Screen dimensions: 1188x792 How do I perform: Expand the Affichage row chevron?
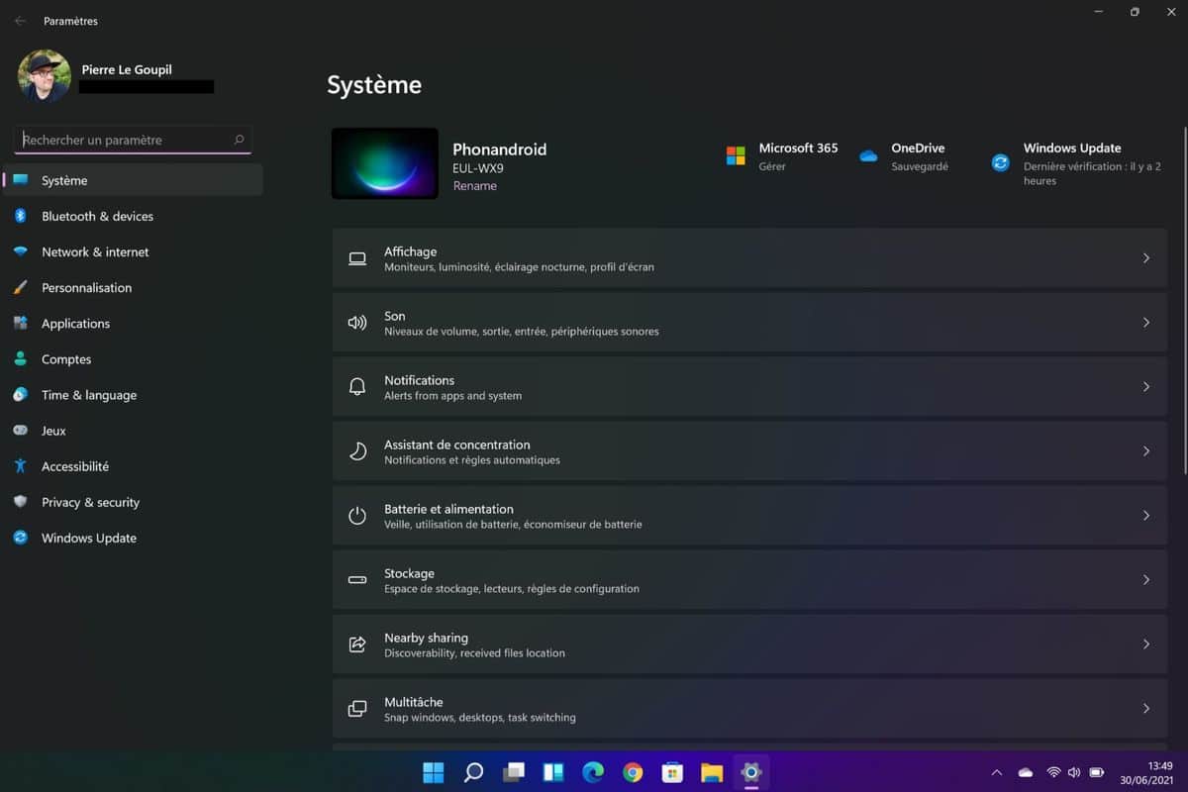(x=1146, y=258)
